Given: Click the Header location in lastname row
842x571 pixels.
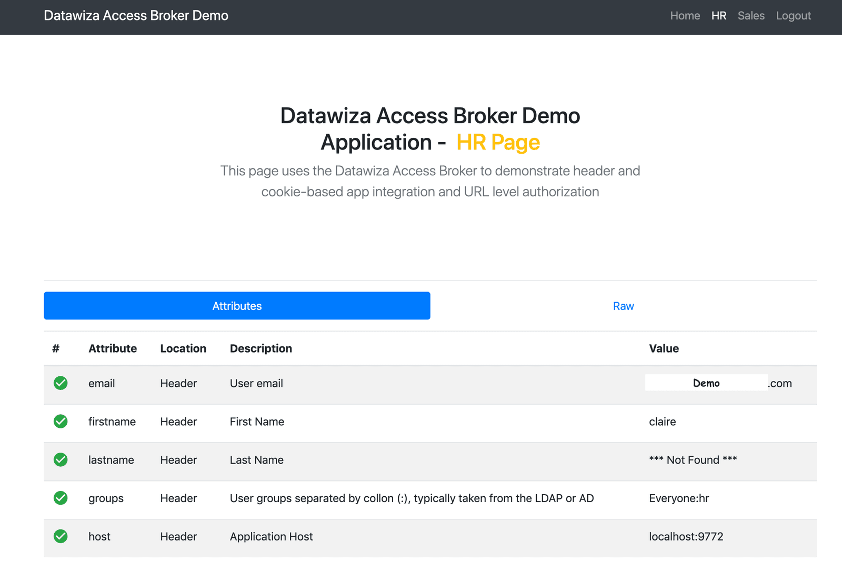Looking at the screenshot, I should (178, 460).
